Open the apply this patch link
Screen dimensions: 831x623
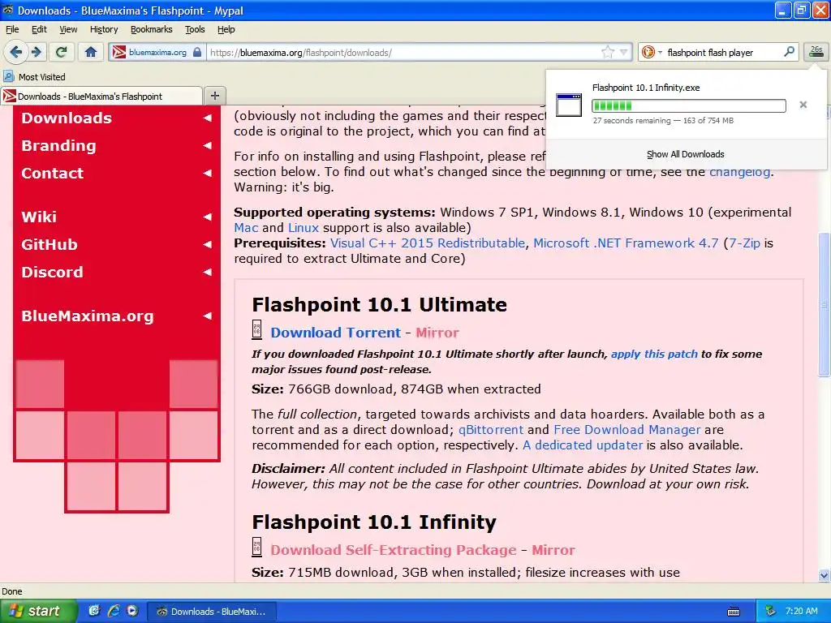tap(654, 354)
